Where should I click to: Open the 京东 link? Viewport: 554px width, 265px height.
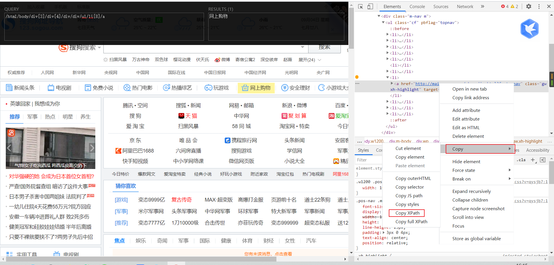pyautogui.click(x=135, y=140)
